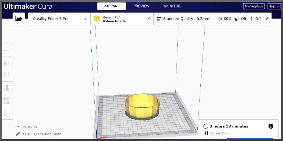Click the adhesion Off setting indicator

click(x=255, y=19)
